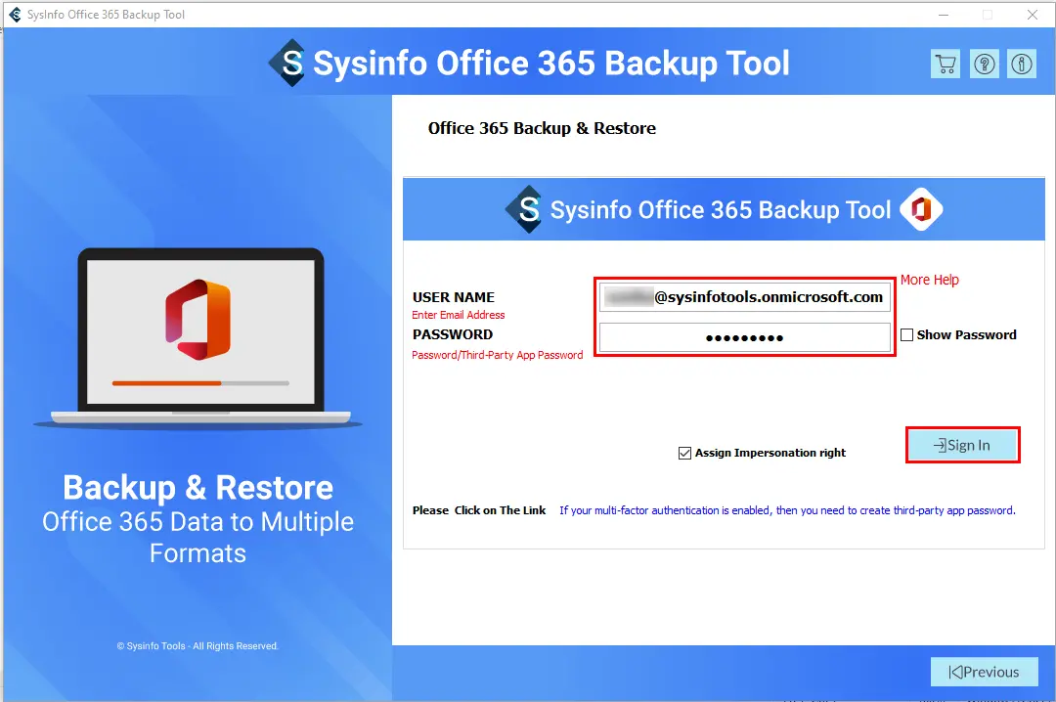Focus the User Name email field

click(745, 297)
